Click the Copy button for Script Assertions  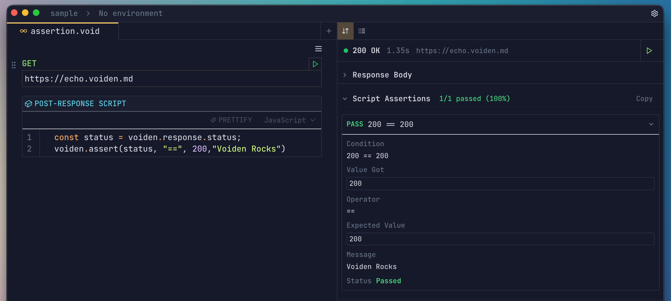pyautogui.click(x=644, y=99)
